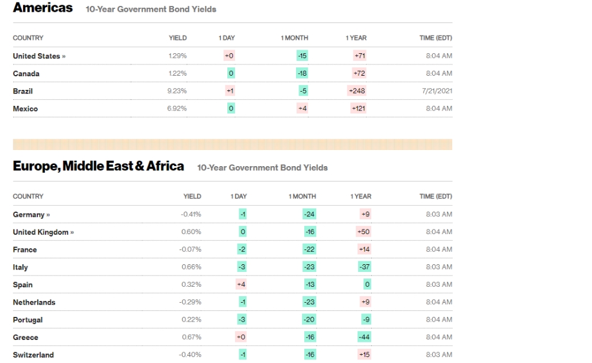Click the -0.40% yield for Switzerland

(190, 354)
